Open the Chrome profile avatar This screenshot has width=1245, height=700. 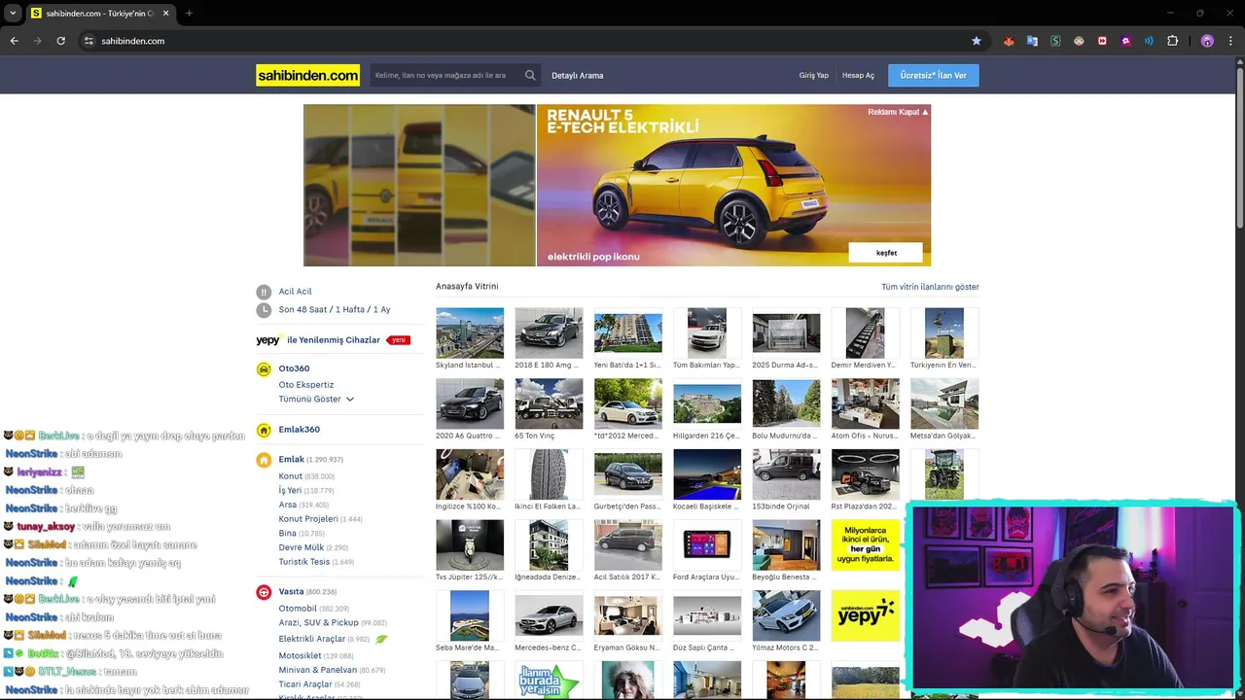point(1207,41)
